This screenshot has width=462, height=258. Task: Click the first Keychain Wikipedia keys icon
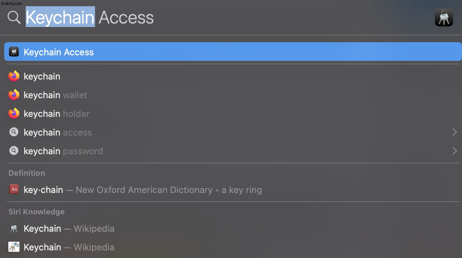pos(14,228)
